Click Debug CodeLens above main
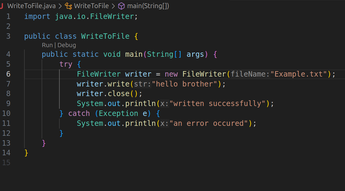Viewport: 345px width, 191px height. pyautogui.click(x=67, y=45)
